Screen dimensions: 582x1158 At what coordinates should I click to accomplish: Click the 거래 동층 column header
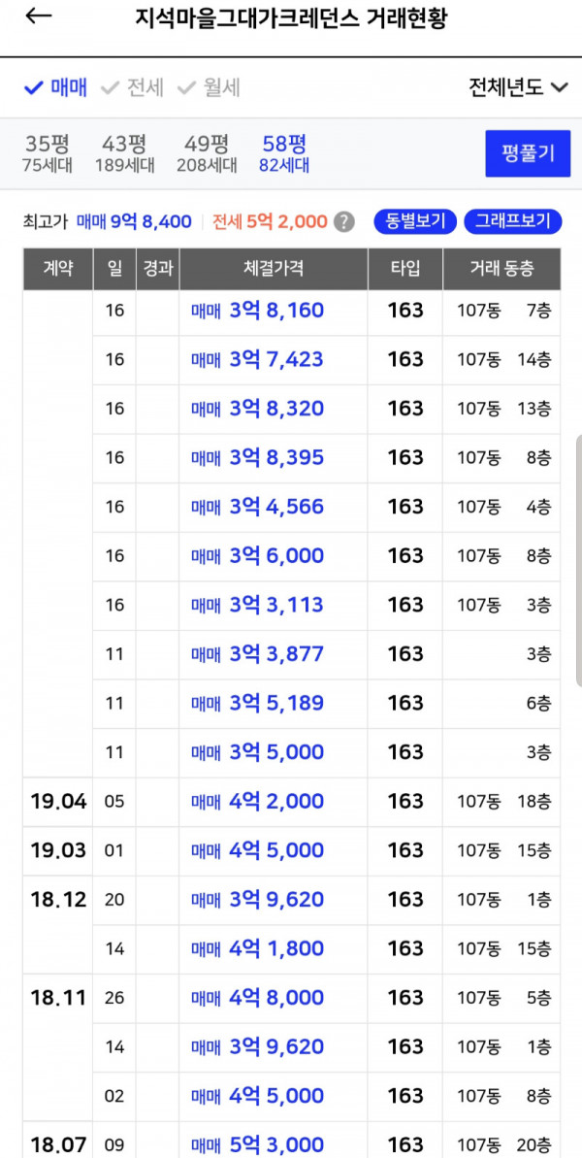click(x=501, y=269)
